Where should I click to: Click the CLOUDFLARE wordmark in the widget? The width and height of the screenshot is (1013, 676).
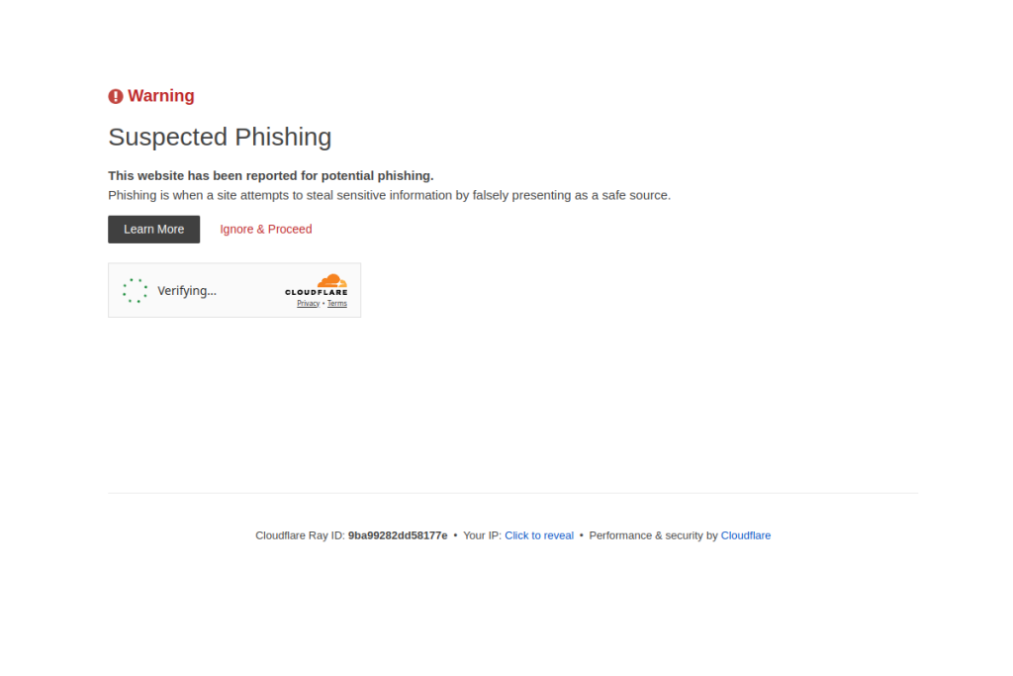(x=317, y=292)
